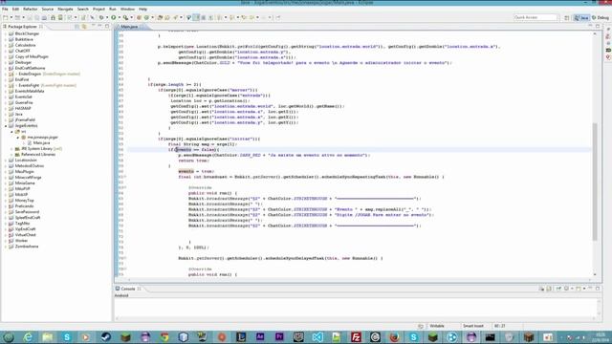Open Adobe After Effects from the taskbar
612x344 pixels.
(260, 337)
